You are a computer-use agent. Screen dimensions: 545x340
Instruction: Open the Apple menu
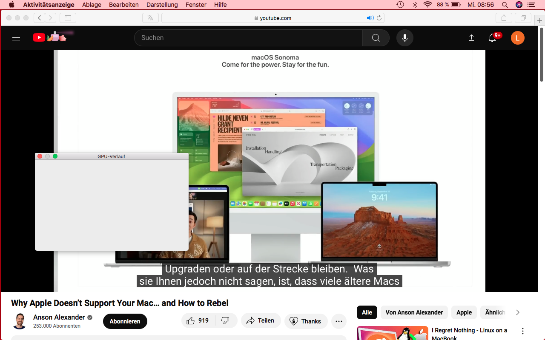point(11,5)
